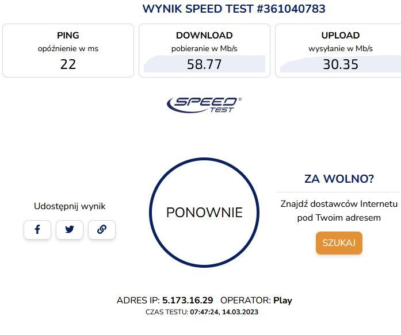Click the Udostępnij wynik label

pyautogui.click(x=70, y=206)
